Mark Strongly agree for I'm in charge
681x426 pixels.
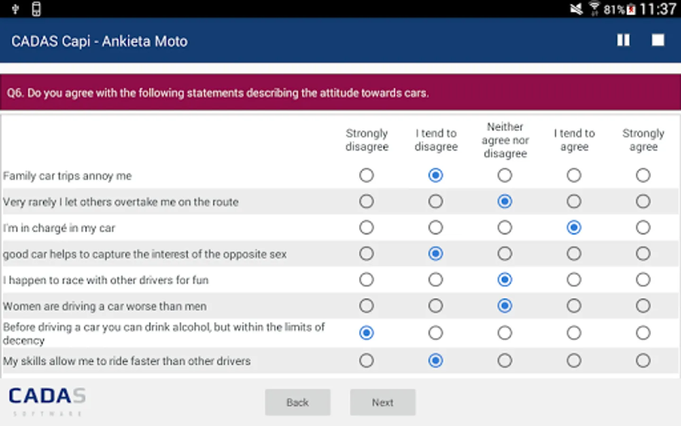click(x=643, y=228)
